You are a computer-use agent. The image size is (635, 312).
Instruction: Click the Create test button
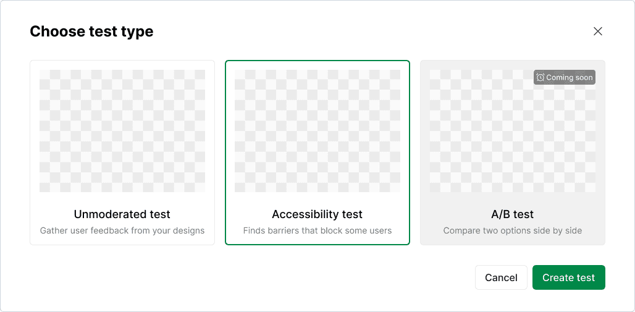(568, 277)
